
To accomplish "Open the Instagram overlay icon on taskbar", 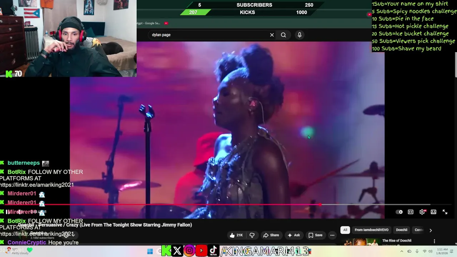I will [189, 251].
